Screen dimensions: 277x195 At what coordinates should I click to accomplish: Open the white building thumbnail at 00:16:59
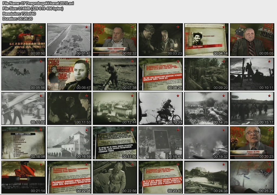pos(69,143)
